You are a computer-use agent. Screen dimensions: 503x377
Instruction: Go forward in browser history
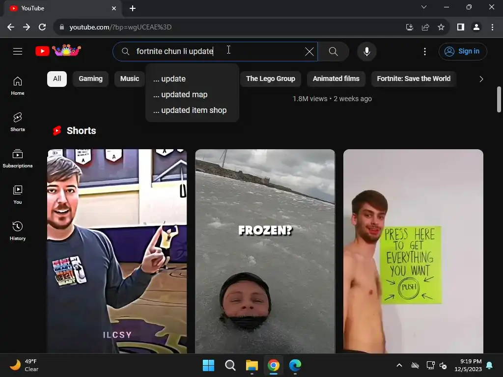tap(27, 27)
